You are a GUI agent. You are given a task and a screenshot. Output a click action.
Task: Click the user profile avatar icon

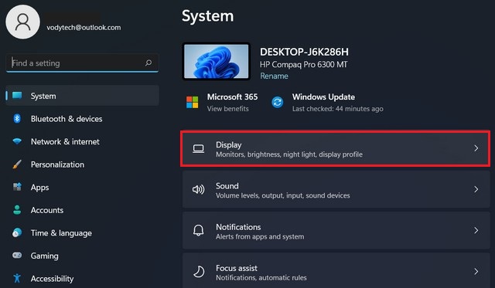pyautogui.click(x=22, y=22)
